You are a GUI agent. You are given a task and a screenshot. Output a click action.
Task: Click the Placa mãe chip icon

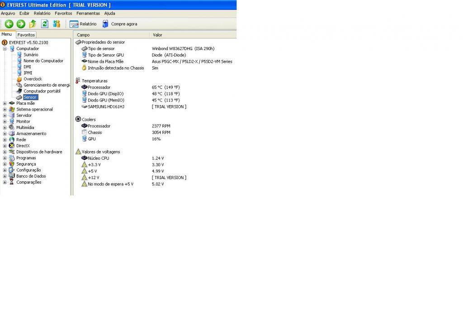12,103
